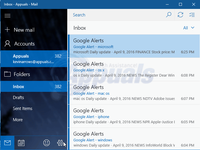Click the 6:05 PM timestamp
This screenshot has width=200, height=150.
[x=187, y=122]
